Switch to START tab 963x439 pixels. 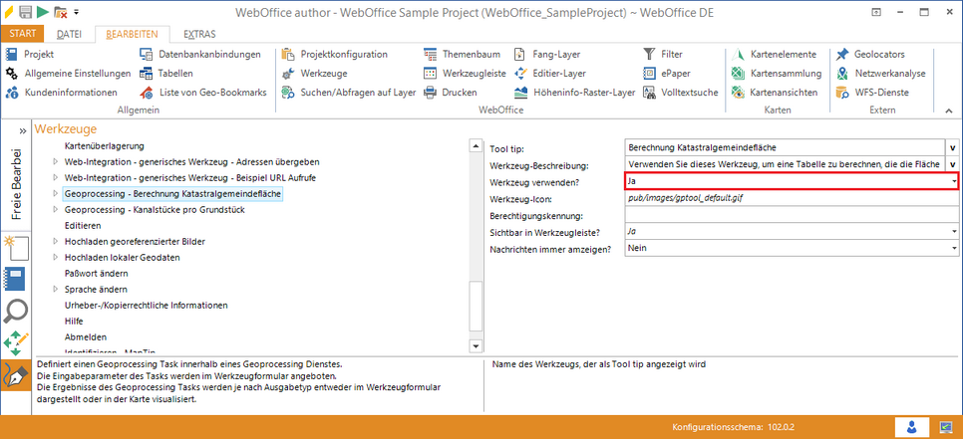click(23, 34)
